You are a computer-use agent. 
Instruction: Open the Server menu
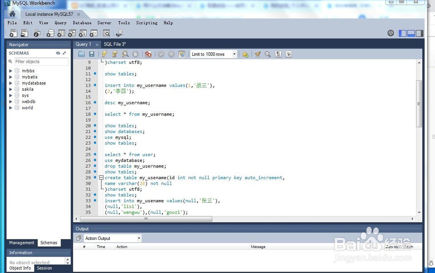click(x=104, y=23)
